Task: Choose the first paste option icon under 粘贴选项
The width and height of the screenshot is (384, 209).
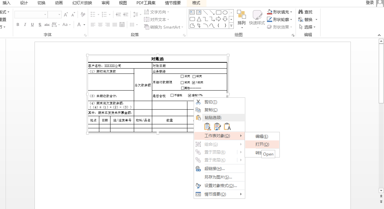Action: (207, 126)
